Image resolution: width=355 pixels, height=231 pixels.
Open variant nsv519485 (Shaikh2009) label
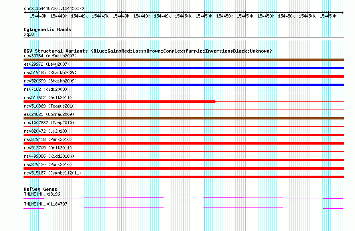(50, 72)
